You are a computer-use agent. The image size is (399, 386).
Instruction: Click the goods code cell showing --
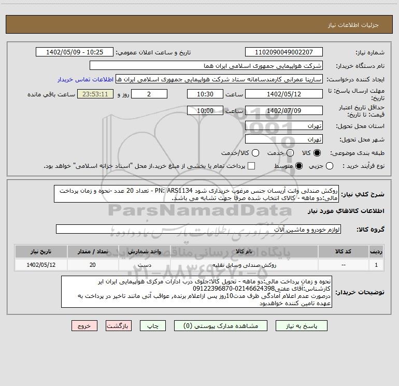343,265
